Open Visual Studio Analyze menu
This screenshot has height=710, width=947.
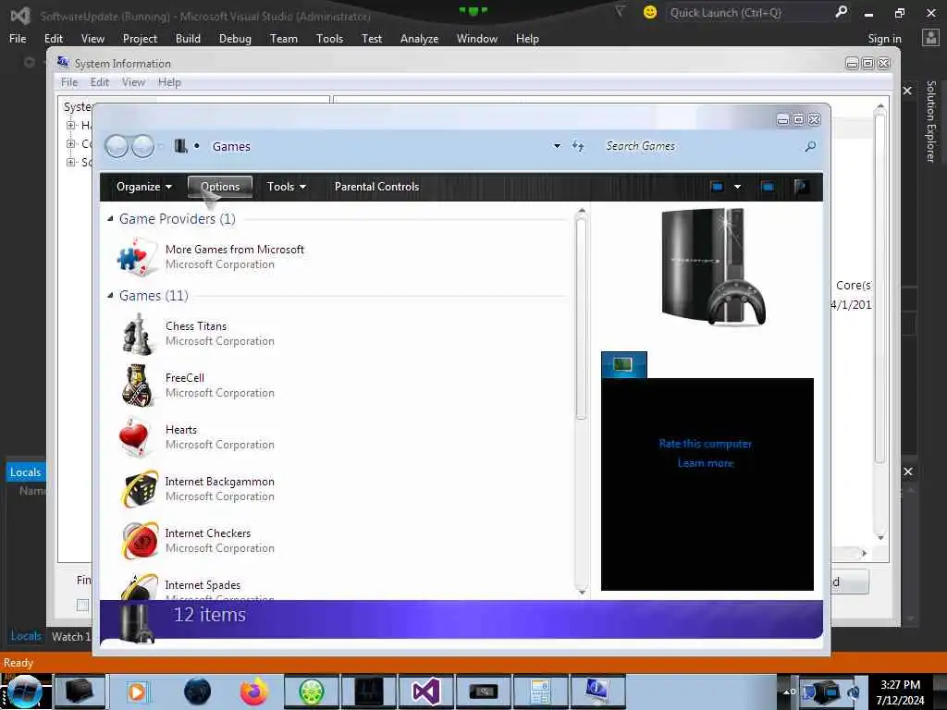pyautogui.click(x=419, y=38)
